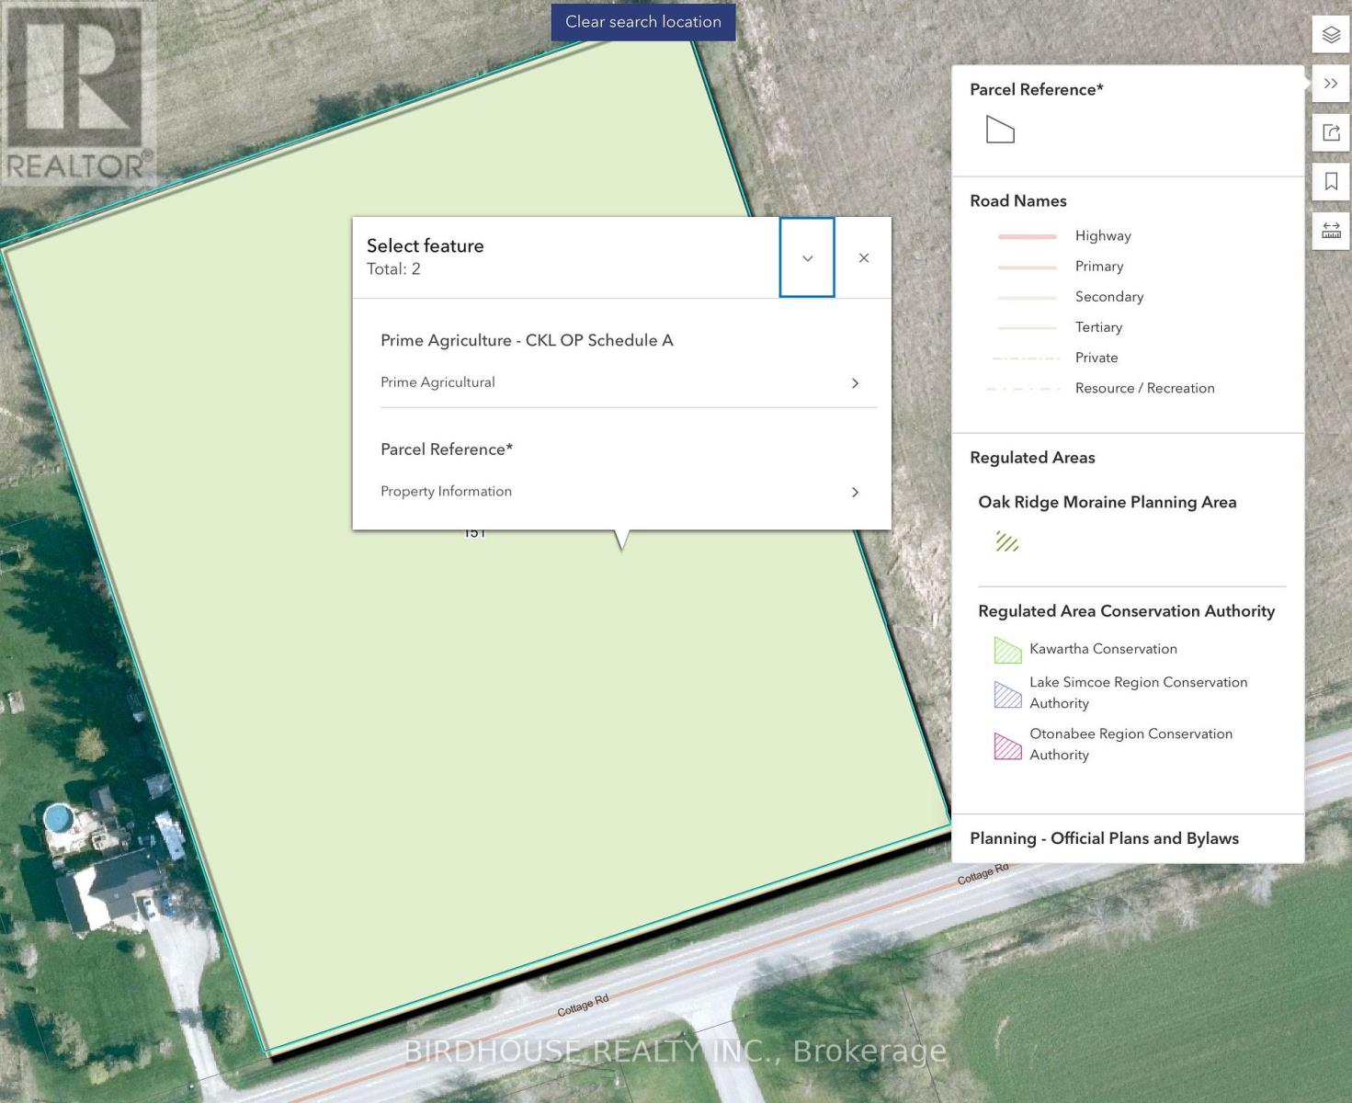Collapse the legend panel with double arrows
Image resolution: width=1352 pixels, height=1103 pixels.
[x=1331, y=84]
